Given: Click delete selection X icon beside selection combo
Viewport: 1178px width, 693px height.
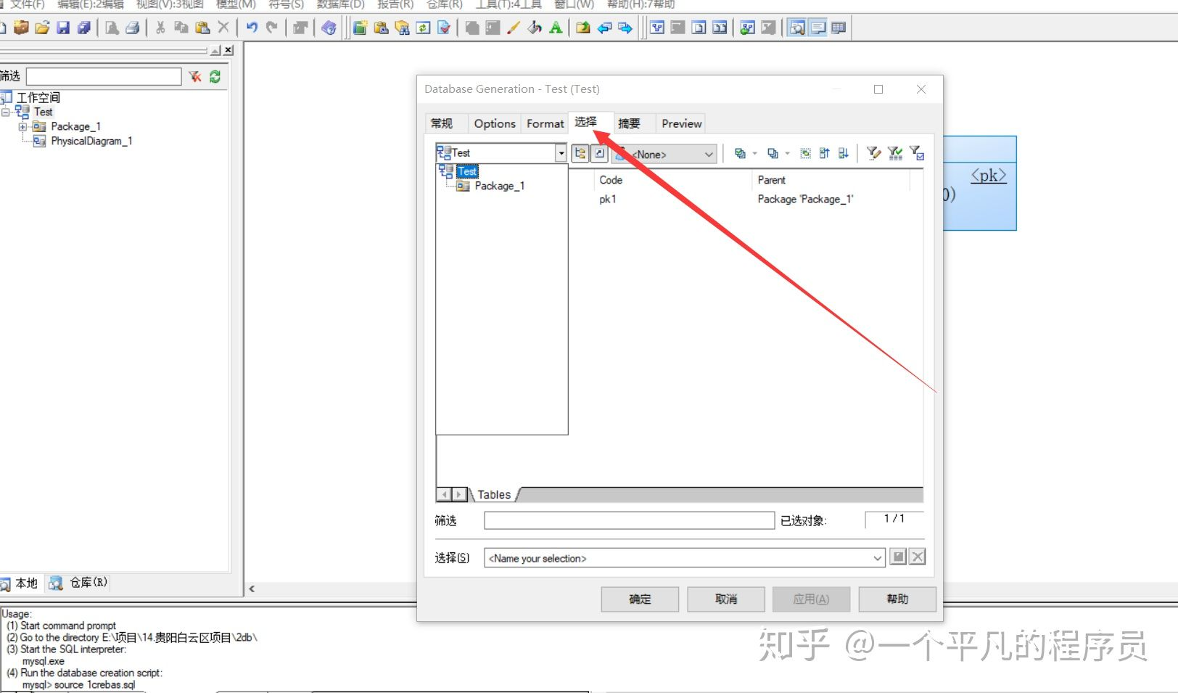Looking at the screenshot, I should point(918,557).
